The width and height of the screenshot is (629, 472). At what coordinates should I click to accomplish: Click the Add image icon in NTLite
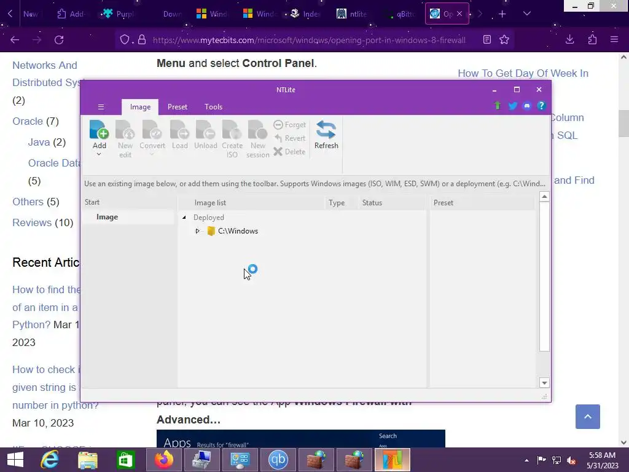point(99,130)
